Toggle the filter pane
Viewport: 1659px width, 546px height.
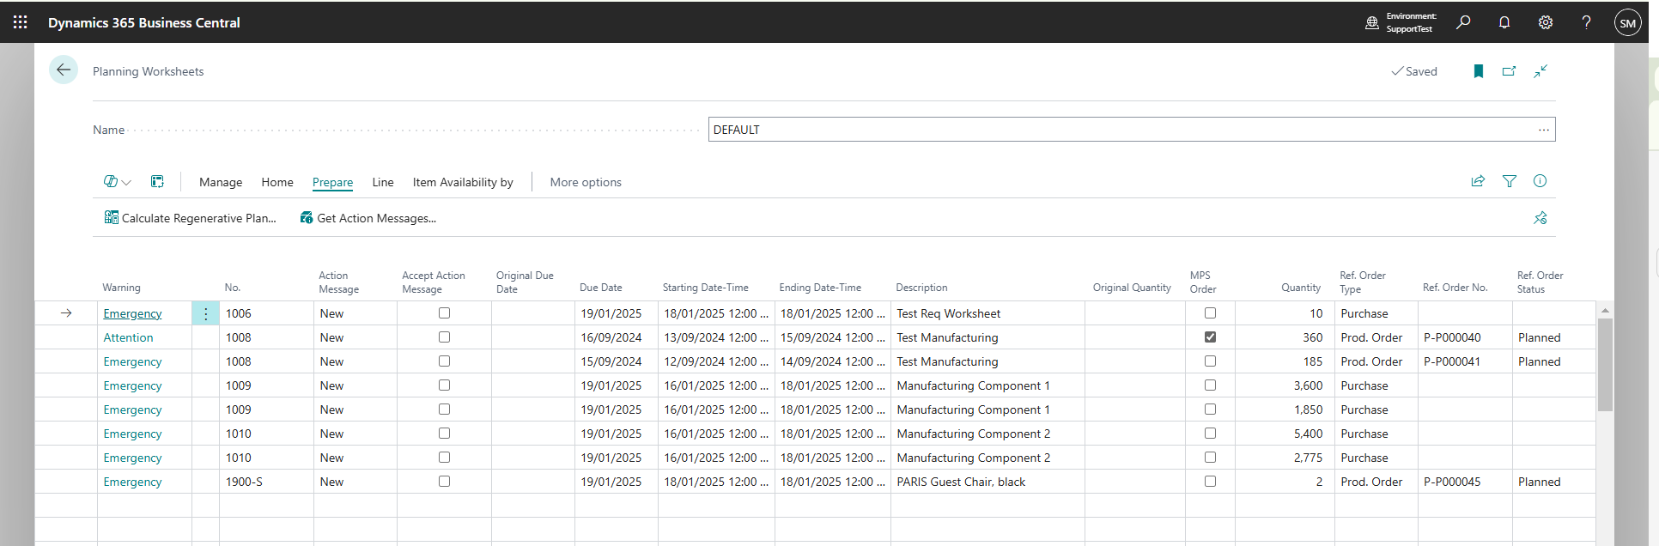1509,181
